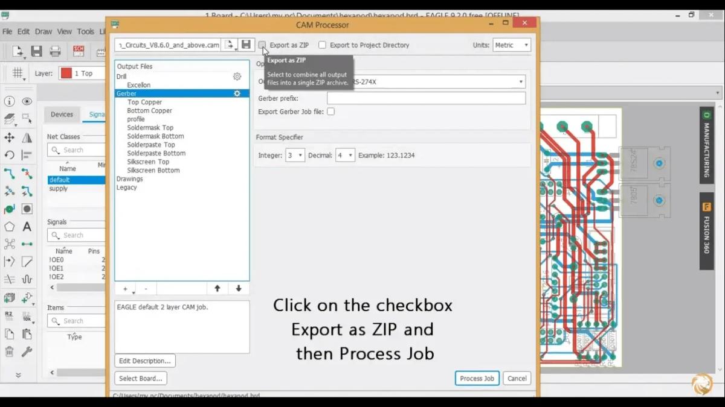Move output item up with arrow
Screen dimensions: 725x407
[x=217, y=289]
